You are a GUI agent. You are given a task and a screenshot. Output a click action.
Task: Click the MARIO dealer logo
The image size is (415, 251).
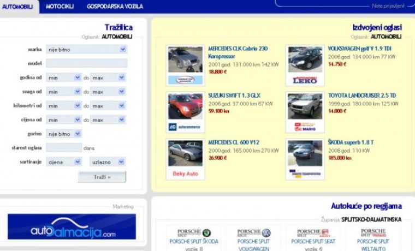tap(305, 127)
